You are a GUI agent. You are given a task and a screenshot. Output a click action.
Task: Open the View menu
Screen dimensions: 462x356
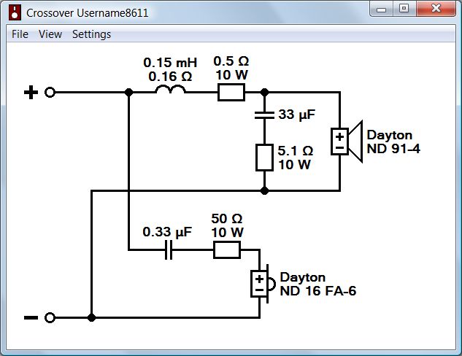pyautogui.click(x=50, y=34)
